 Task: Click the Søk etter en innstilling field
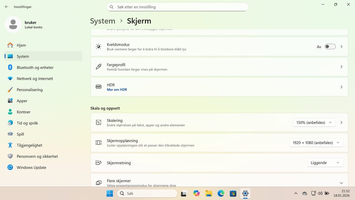point(177,7)
